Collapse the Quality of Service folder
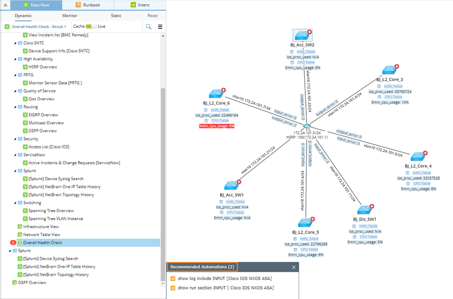 [15, 91]
